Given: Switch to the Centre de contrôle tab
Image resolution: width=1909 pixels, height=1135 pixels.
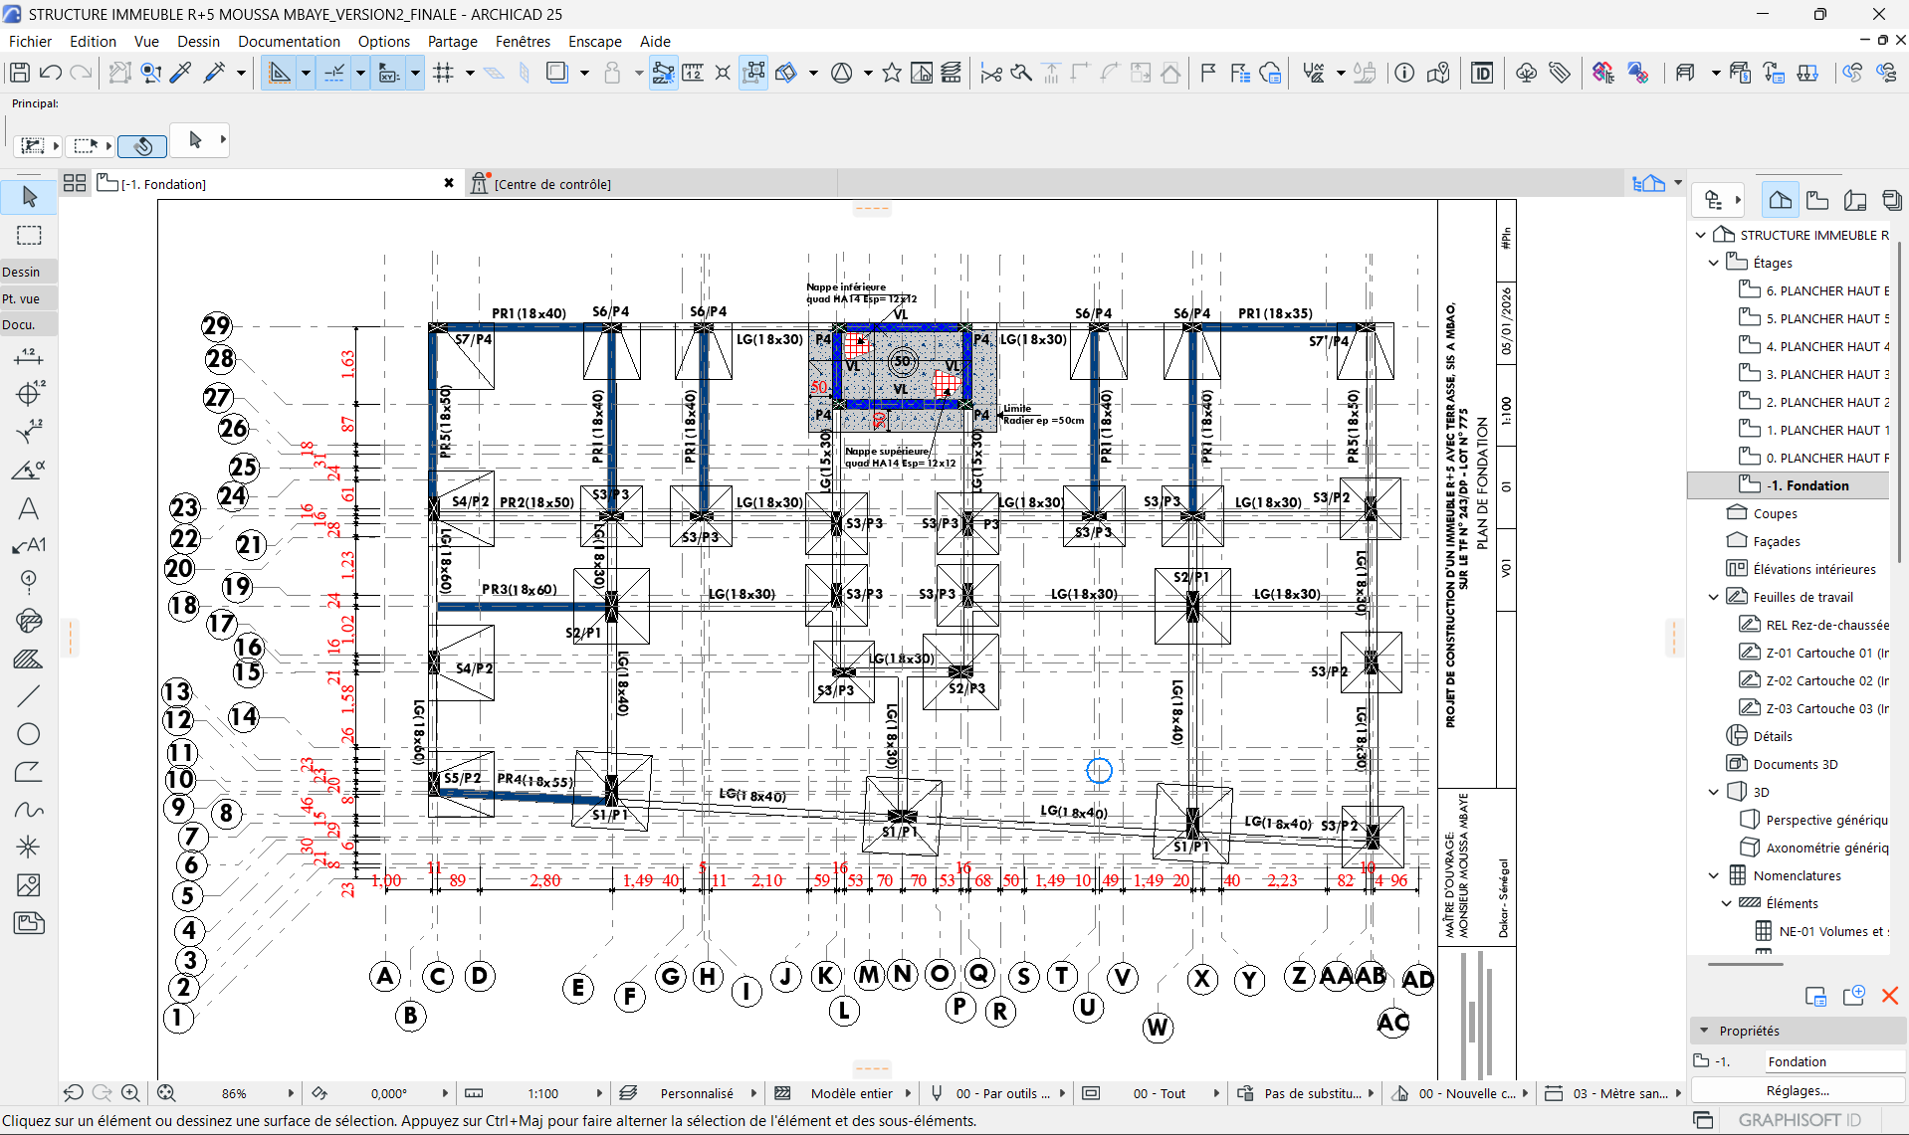Looking at the screenshot, I should 552,184.
